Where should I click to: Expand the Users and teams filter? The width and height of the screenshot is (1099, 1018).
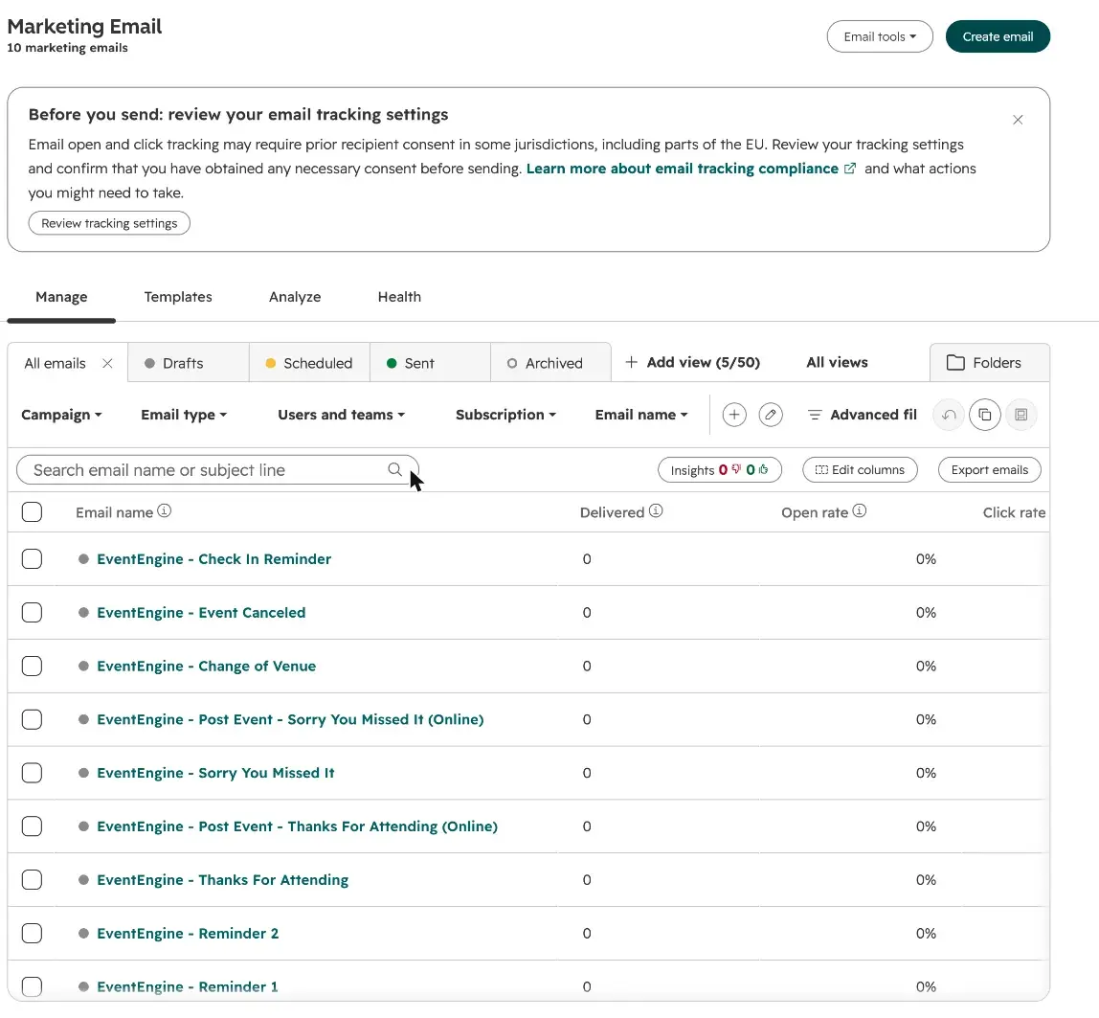pos(342,415)
